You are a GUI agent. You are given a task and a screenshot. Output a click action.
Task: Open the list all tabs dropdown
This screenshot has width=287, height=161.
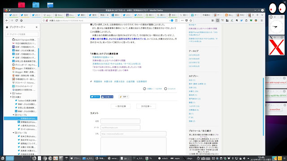[x=262, y=15]
